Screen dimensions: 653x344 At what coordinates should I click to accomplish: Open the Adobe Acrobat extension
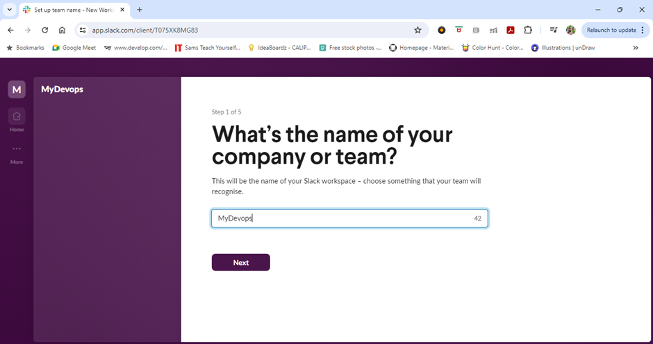511,30
